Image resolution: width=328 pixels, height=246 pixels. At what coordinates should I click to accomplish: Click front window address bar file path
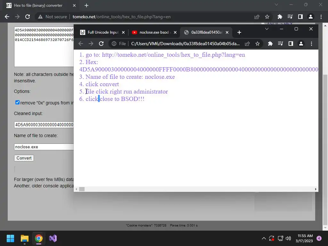tap(185, 44)
